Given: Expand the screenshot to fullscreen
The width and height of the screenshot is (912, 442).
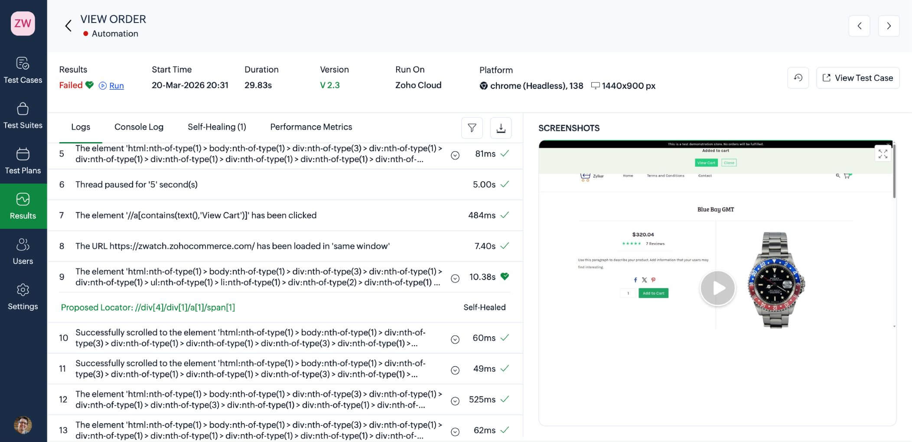Looking at the screenshot, I should [x=883, y=154].
